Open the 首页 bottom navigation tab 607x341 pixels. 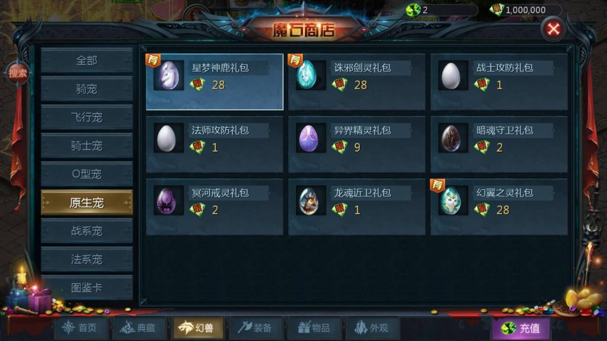click(x=81, y=328)
